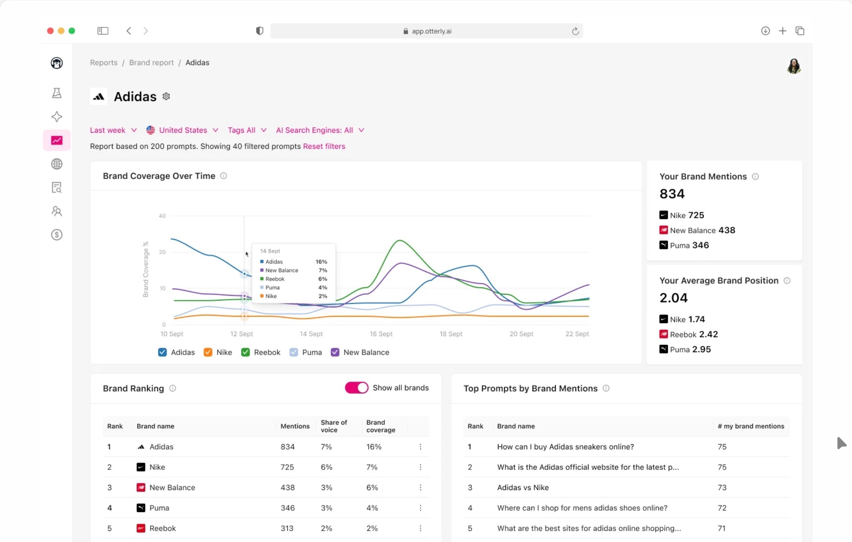Screen dimensions: 852x542
Task: Click Reebok 2.42 in Average Position card
Action: point(689,335)
